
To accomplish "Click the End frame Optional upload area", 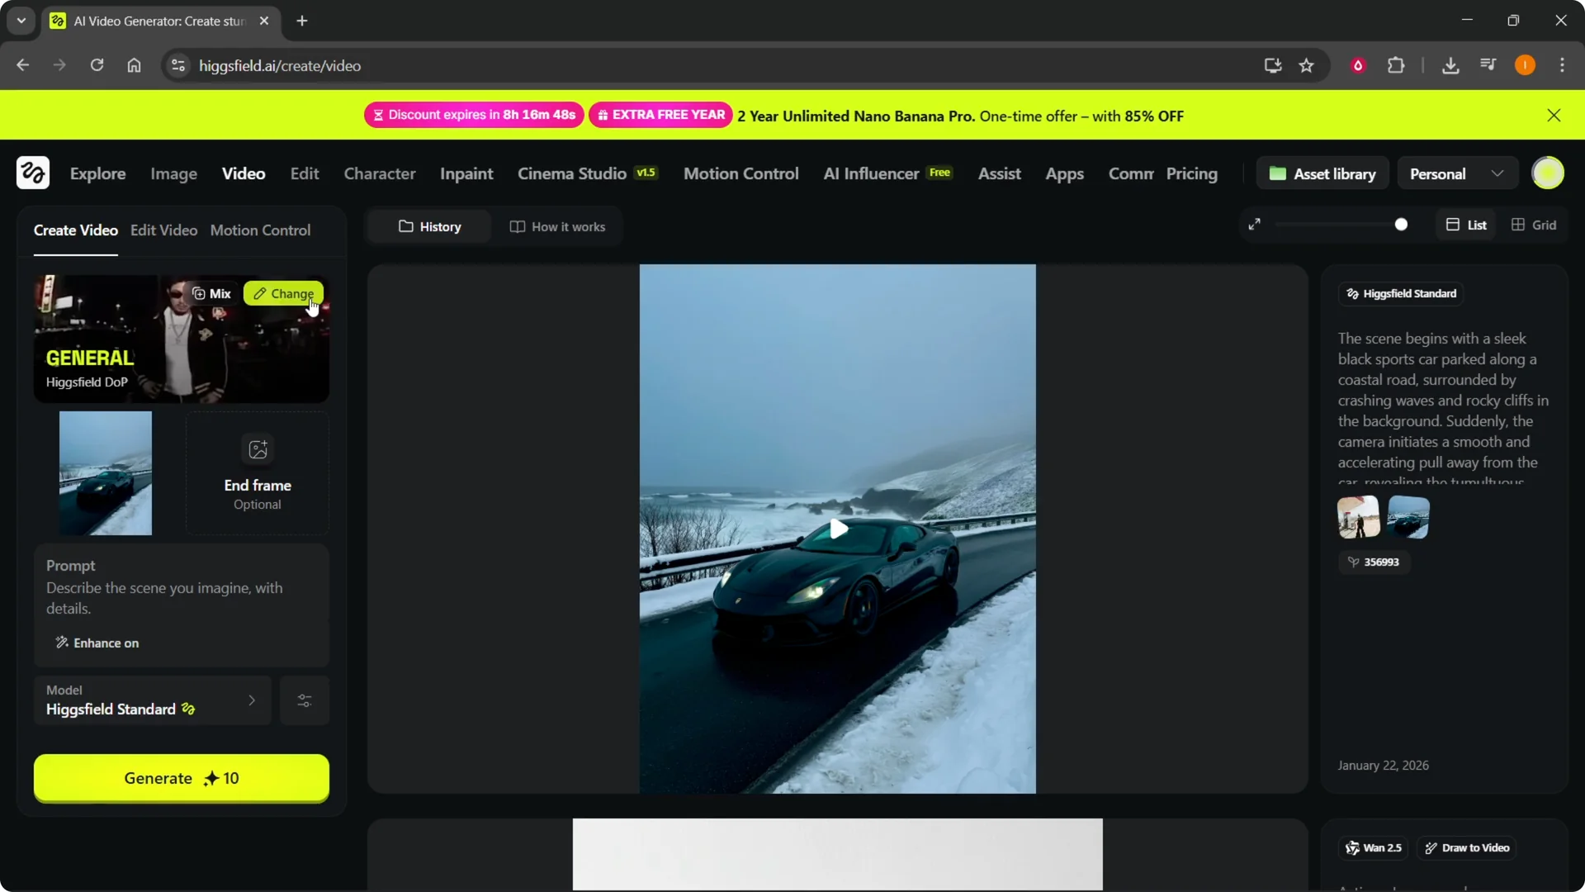I will (257, 472).
